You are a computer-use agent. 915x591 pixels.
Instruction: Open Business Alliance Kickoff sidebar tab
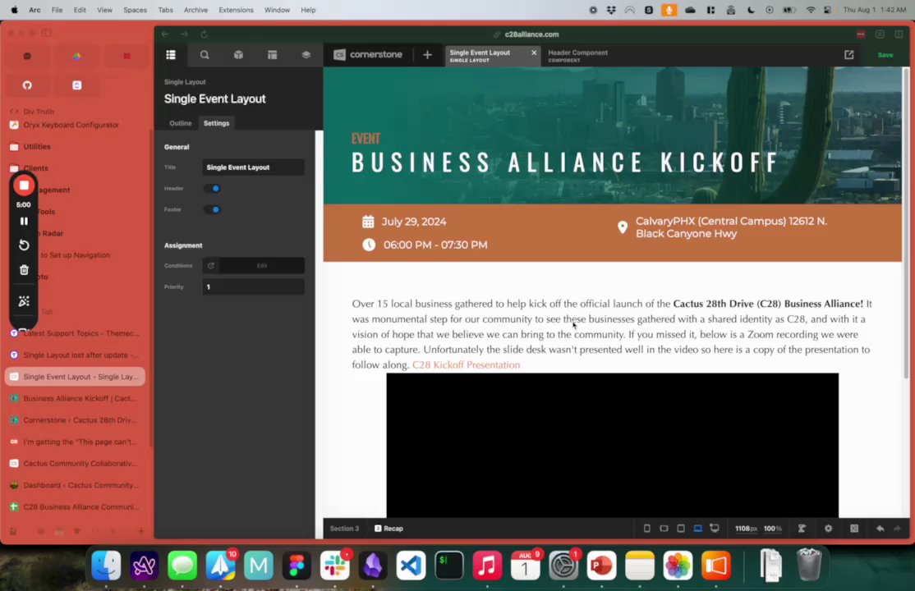pyautogui.click(x=76, y=398)
